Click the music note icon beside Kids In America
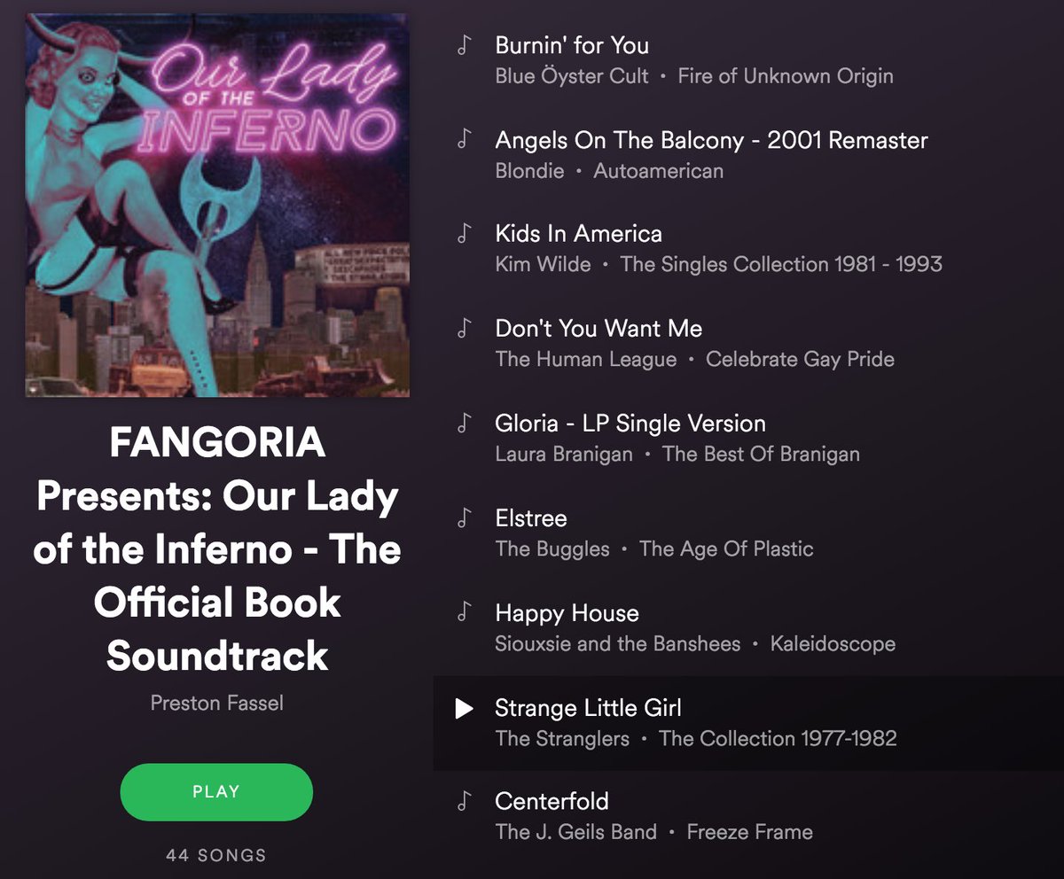 click(462, 234)
